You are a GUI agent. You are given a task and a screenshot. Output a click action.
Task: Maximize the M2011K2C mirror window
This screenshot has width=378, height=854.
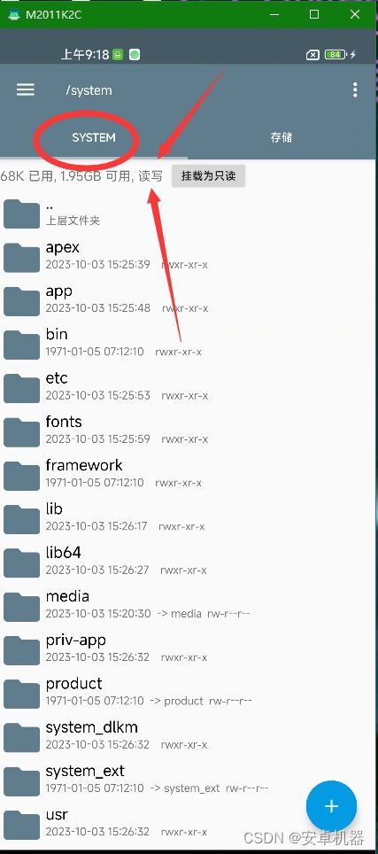click(x=314, y=15)
